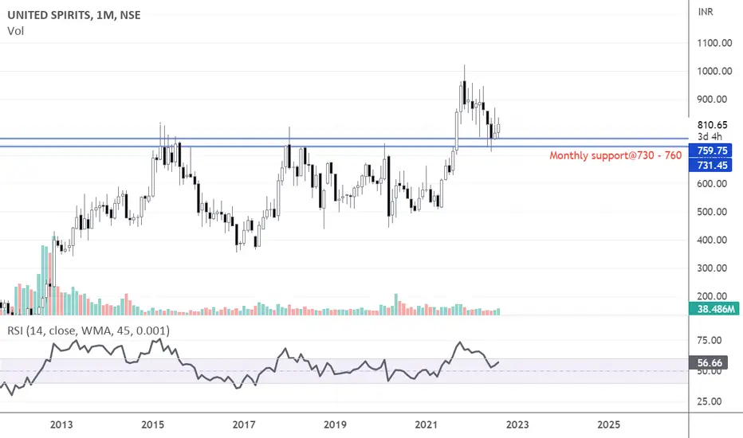Click the 200.00 price axis label
This screenshot has height=438, width=743.
click(712, 296)
